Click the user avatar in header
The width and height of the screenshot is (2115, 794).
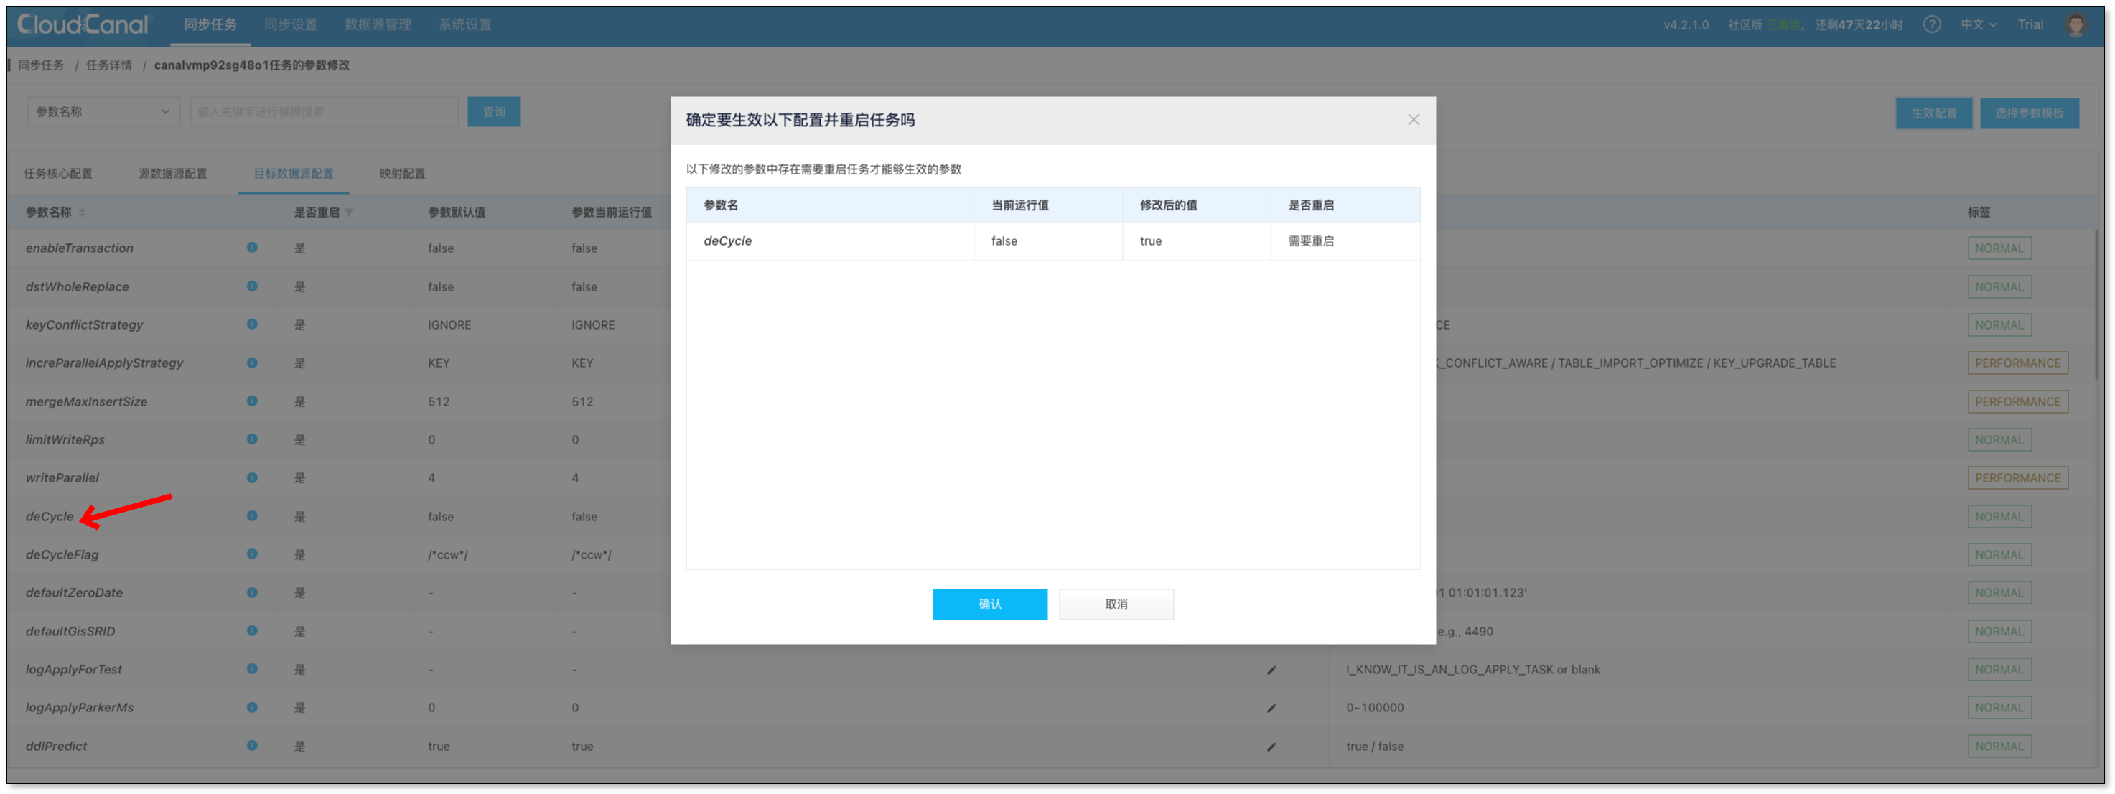pyautogui.click(x=2076, y=24)
